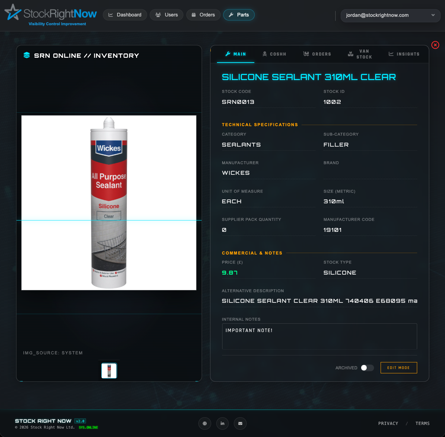Open the Van Stock tab
The image size is (445, 437).
(x=360, y=54)
